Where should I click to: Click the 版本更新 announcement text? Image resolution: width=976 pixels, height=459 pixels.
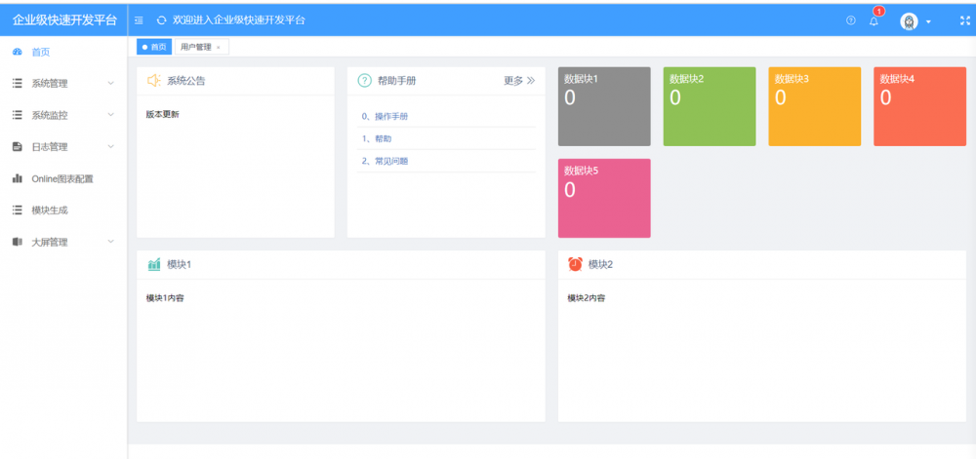[162, 114]
